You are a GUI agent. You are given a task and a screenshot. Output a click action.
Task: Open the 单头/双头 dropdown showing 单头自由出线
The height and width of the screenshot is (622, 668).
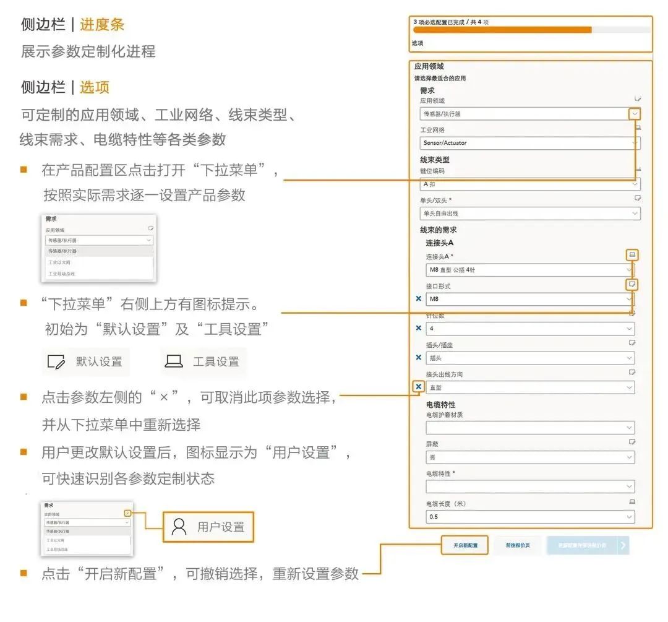click(529, 213)
